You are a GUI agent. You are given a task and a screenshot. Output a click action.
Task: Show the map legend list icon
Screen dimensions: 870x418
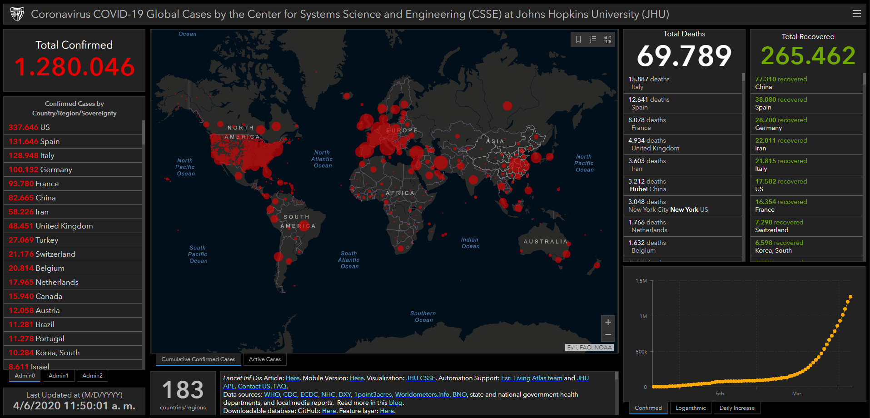click(593, 40)
